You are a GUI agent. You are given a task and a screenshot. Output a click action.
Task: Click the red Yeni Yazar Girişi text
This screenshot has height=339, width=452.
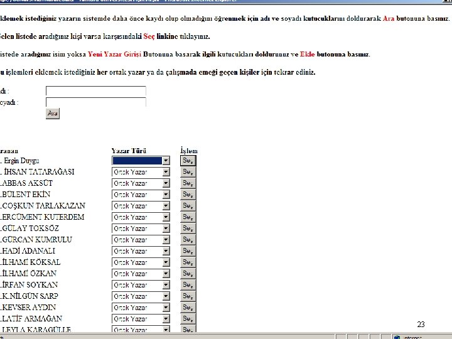(x=115, y=54)
